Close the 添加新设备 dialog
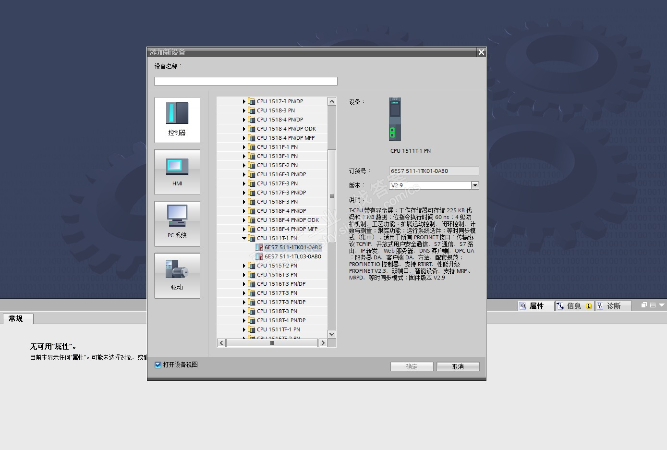Screen dimensions: 667x450 pos(481,52)
